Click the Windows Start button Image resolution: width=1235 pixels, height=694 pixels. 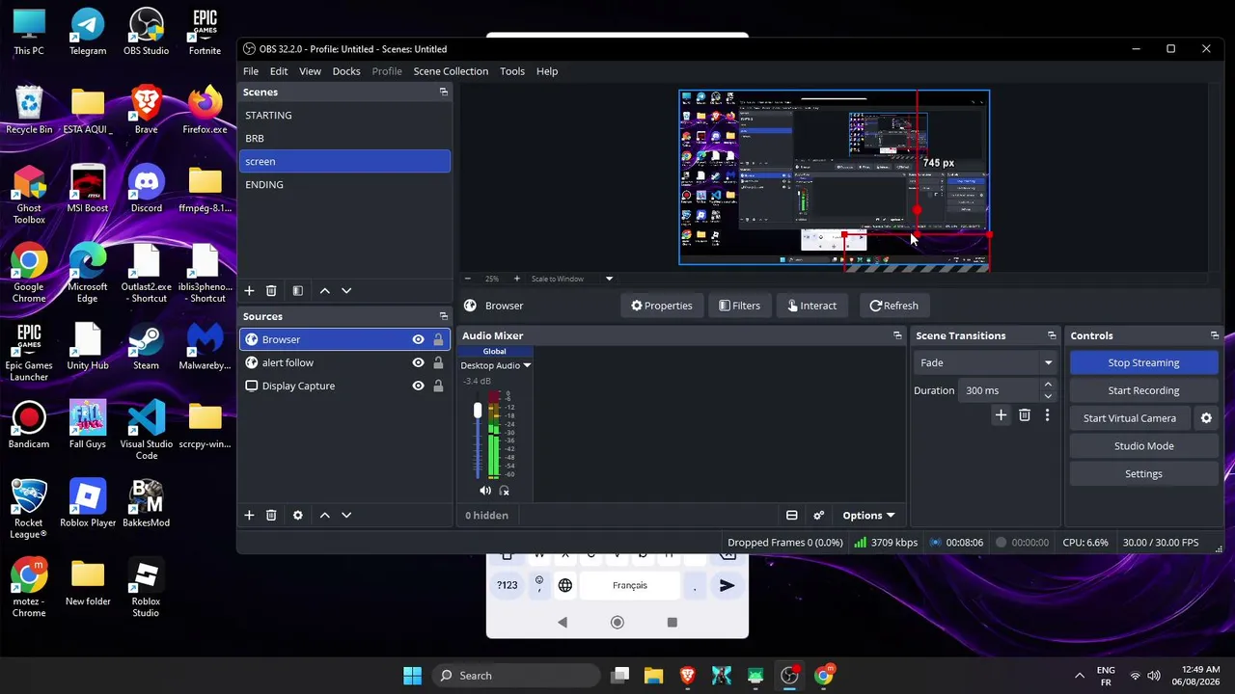412,676
